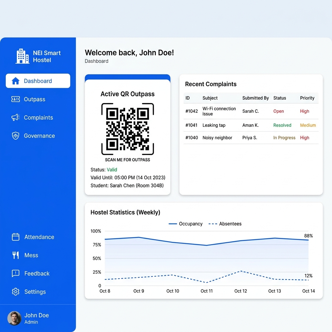Image resolution: width=332 pixels, height=332 pixels.
Task: Click the Status column header
Action: coord(279,98)
